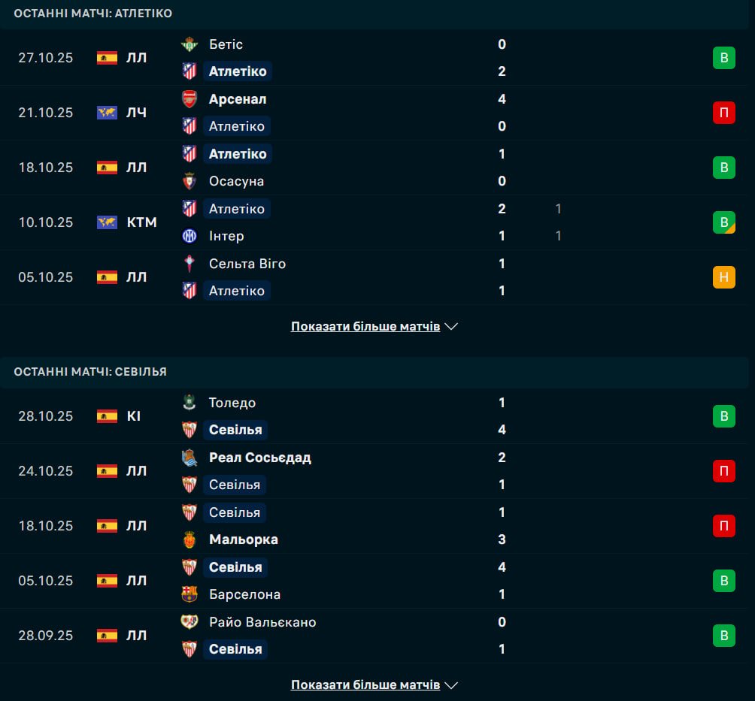Open the Атлетіко vs Інтер friendly match
Viewport: 755px width, 701px height.
[376, 222]
